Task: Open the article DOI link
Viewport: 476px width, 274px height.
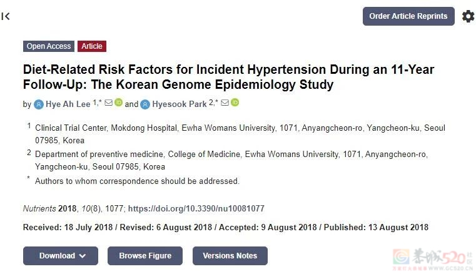Action: [x=196, y=208]
